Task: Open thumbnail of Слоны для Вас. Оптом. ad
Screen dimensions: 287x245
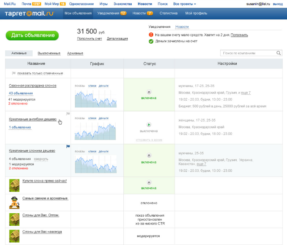Action: pos(14,219)
